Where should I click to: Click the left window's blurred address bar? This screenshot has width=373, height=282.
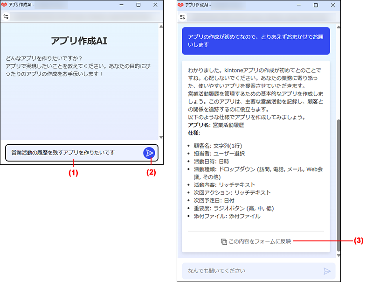click(84, 17)
